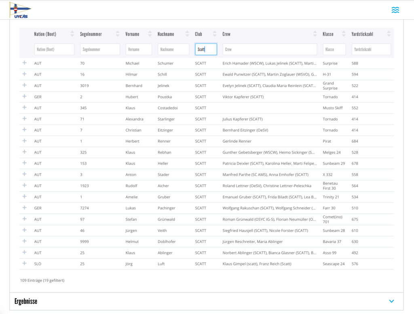Expand row of Michael Schumer

tap(25, 63)
